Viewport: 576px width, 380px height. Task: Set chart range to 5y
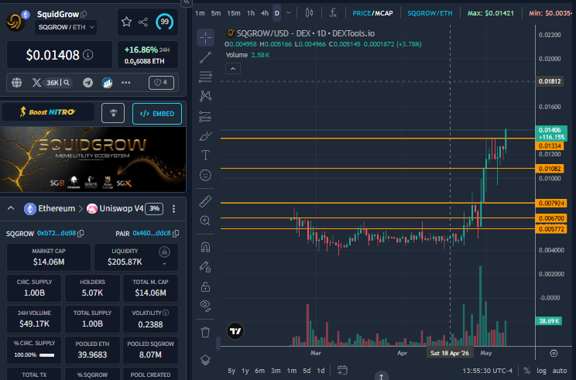coord(231,371)
